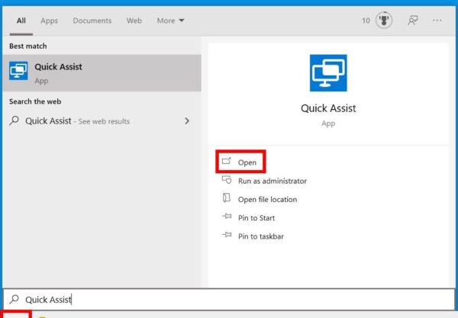
Task: Expand the web results chevron arrow
Action: point(187,120)
